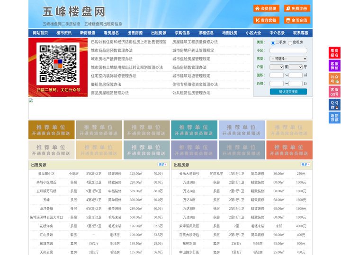
Task: Go to 网站首页 in navigation bar
Action: (x=40, y=33)
